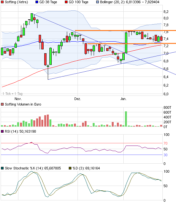This screenshot has width=176, height=203.
Task: Click the light blue Bollinger legend swatch
Action: click(98, 2)
